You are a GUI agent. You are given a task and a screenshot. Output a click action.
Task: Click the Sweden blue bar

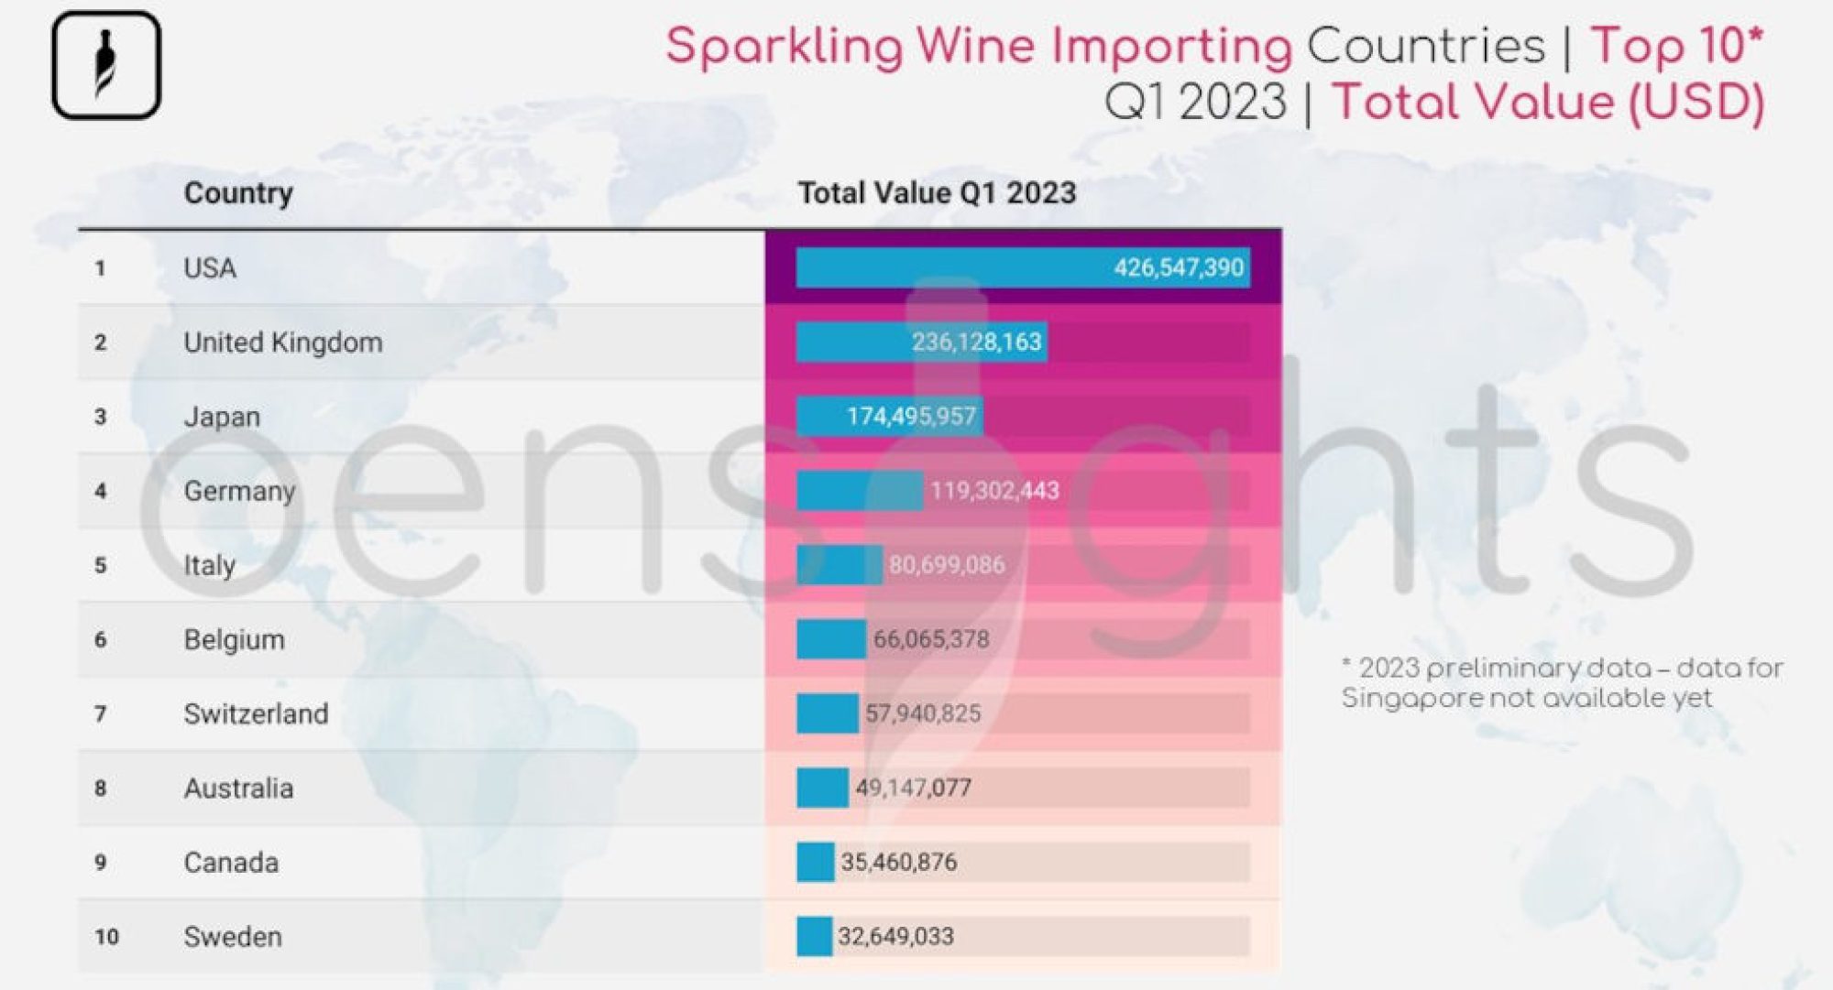pyautogui.click(x=814, y=936)
